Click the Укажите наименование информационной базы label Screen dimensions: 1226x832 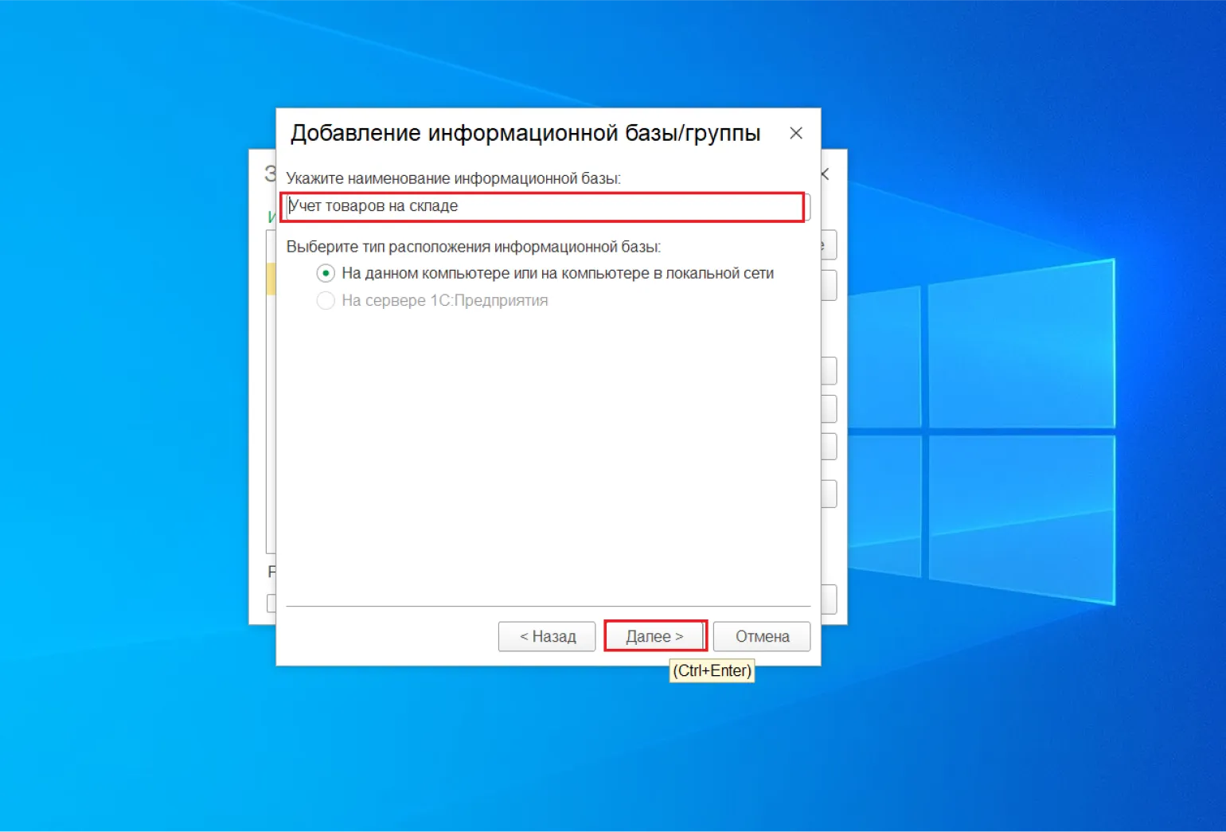[x=453, y=178]
